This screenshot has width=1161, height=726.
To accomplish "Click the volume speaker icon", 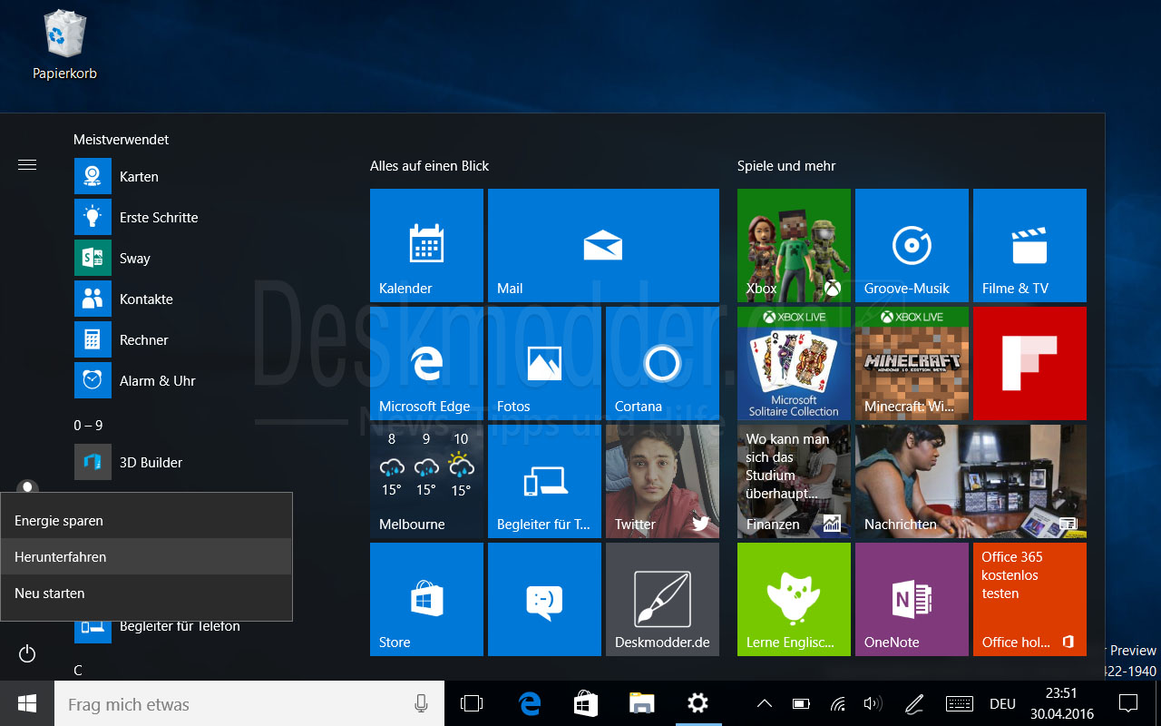I will pos(873,703).
